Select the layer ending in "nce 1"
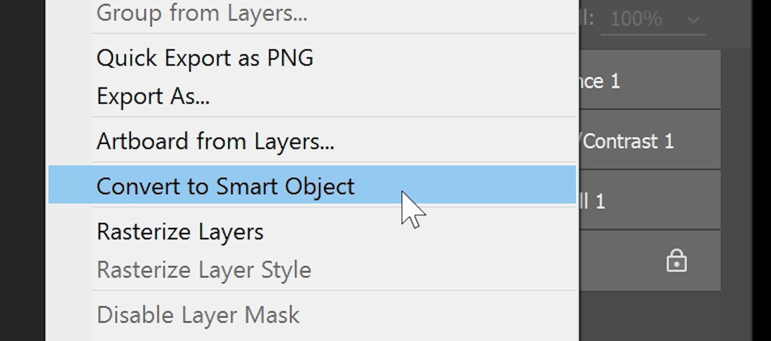The height and width of the screenshot is (341, 771). [x=648, y=81]
